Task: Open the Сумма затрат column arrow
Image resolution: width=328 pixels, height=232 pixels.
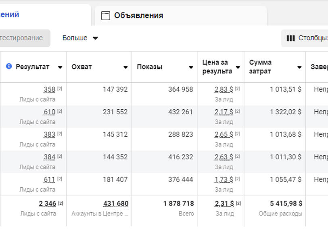Action: (299, 67)
